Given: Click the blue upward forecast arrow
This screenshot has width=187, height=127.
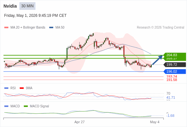Looking at the screenshot, I should (158, 60).
